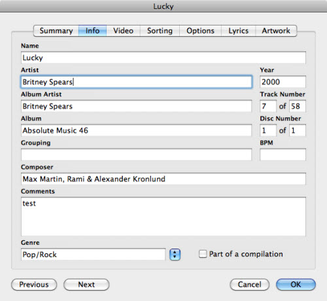327x301 pixels.
Task: Click the disc total field after 'of'
Action: [298, 130]
